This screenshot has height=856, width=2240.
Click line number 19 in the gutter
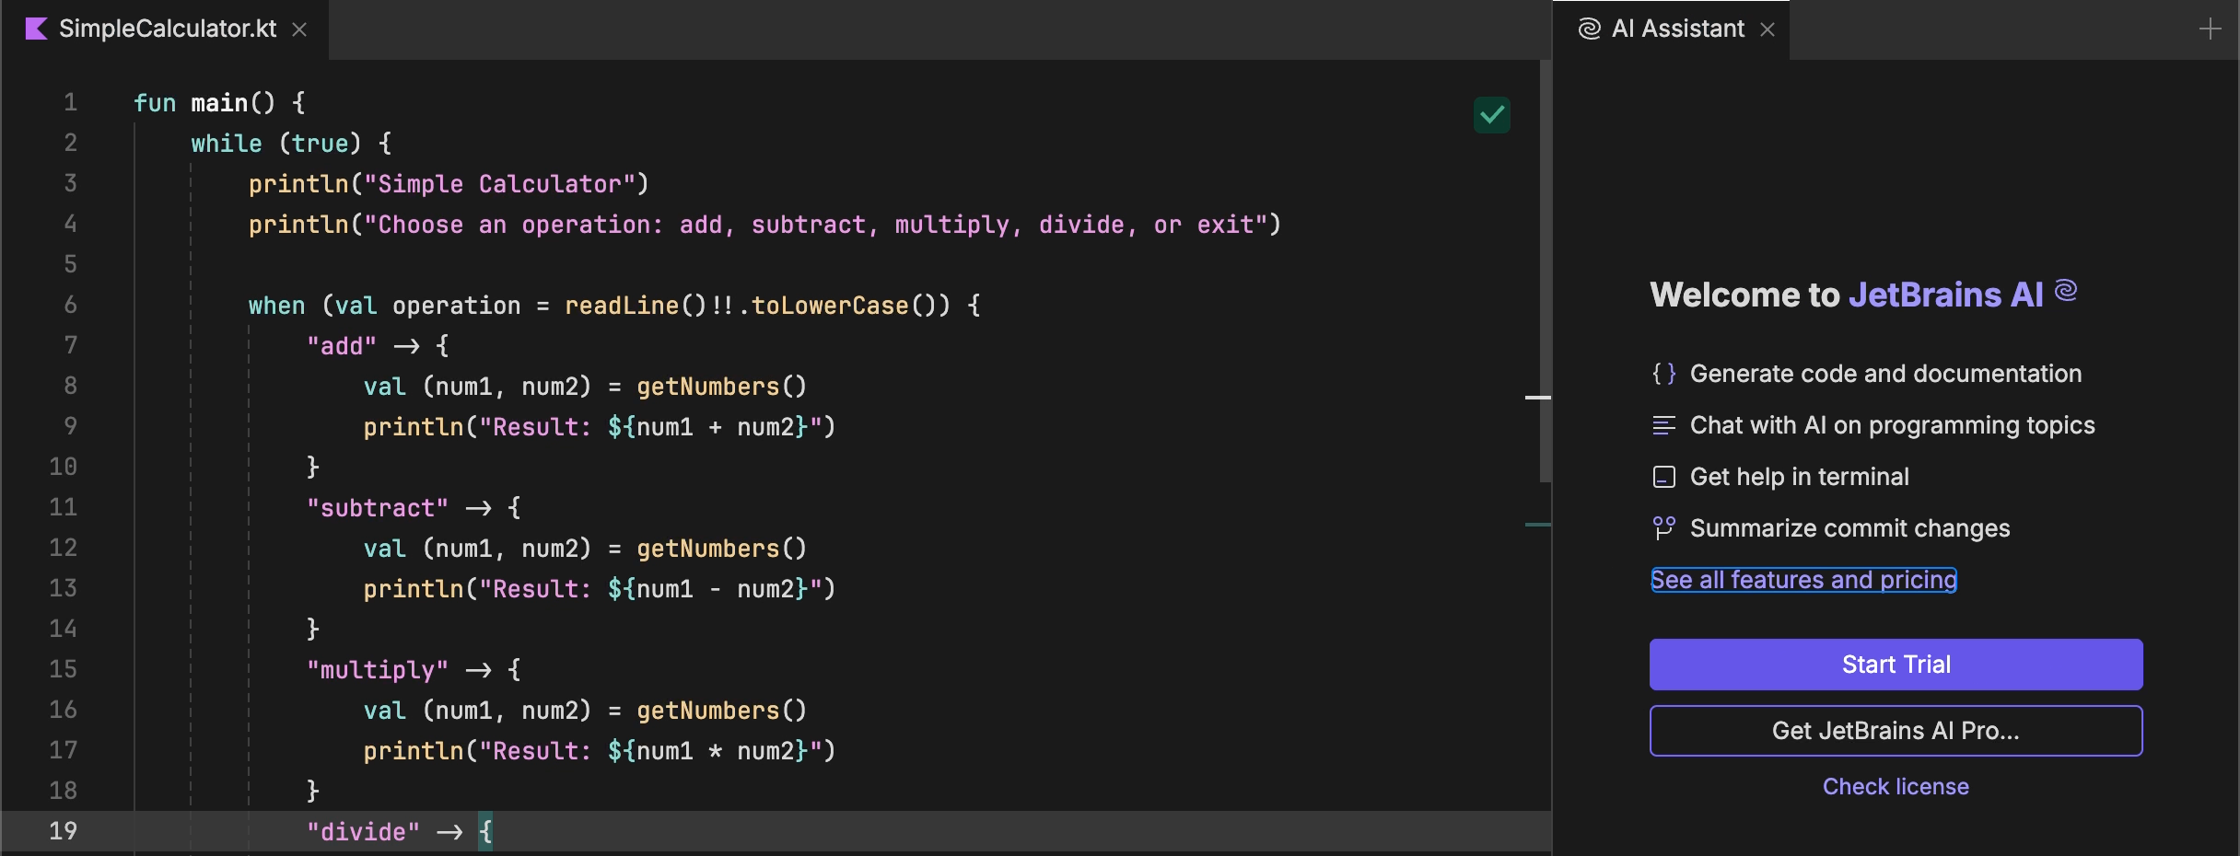(64, 831)
